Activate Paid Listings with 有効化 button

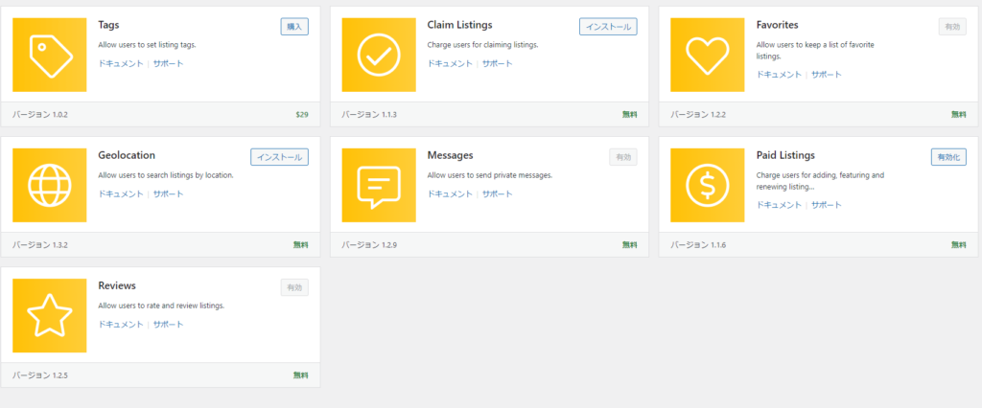click(948, 157)
